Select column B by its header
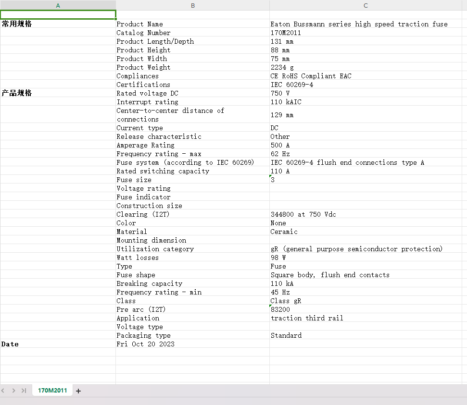Screen dimensions: 467x405 (x=193, y=5)
